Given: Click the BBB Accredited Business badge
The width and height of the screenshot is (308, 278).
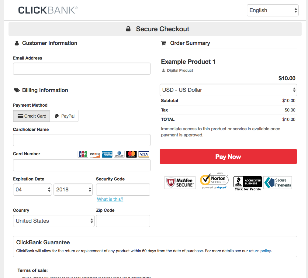Looking at the screenshot, I should [x=247, y=183].
